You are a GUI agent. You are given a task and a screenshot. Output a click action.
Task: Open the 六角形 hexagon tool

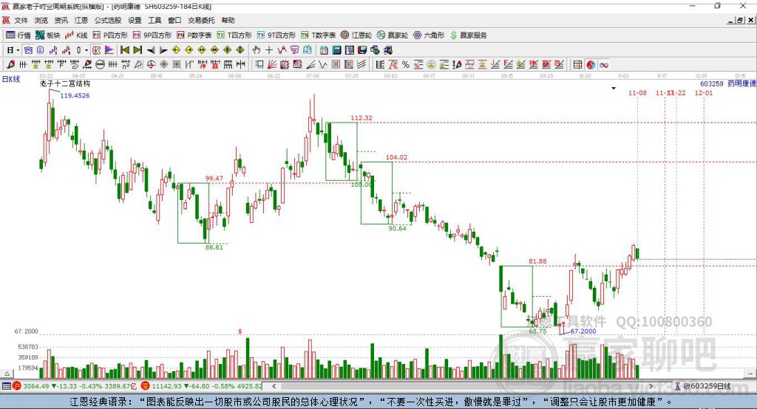tap(429, 35)
